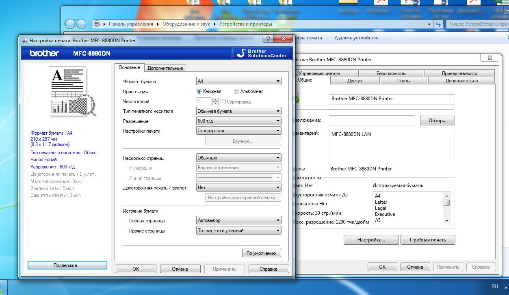
Task: Click OK in printer properties window
Action: (382, 267)
